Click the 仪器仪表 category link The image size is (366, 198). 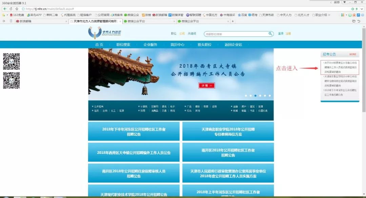click(x=263, y=111)
